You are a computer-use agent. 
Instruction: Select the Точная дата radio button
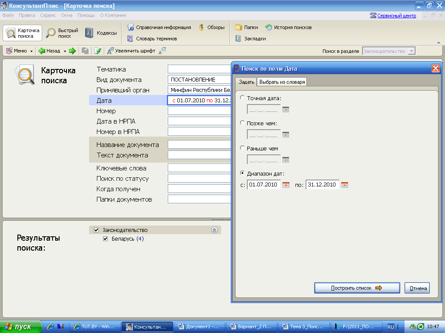pyautogui.click(x=242, y=98)
